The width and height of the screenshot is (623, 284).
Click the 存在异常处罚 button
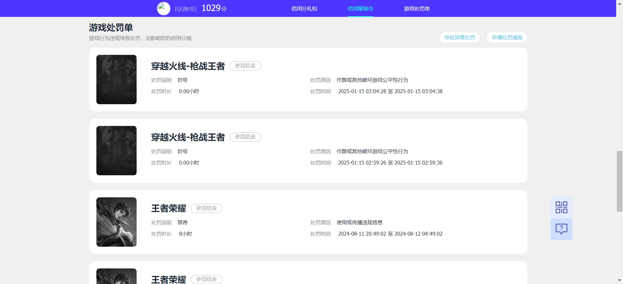coord(459,38)
